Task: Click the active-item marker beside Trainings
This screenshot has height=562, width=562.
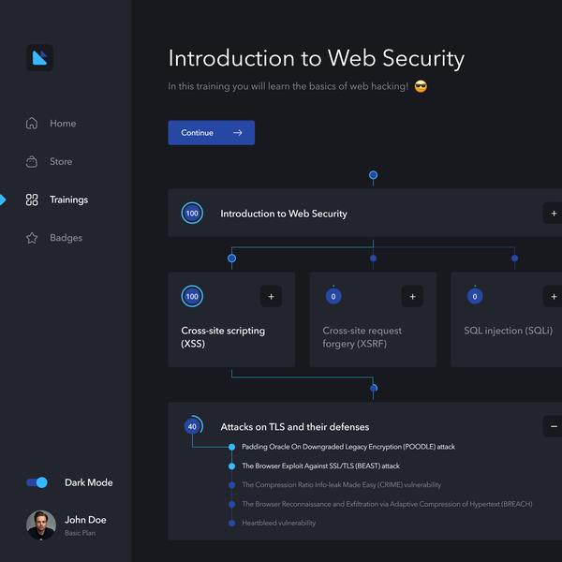Action: (x=3, y=200)
